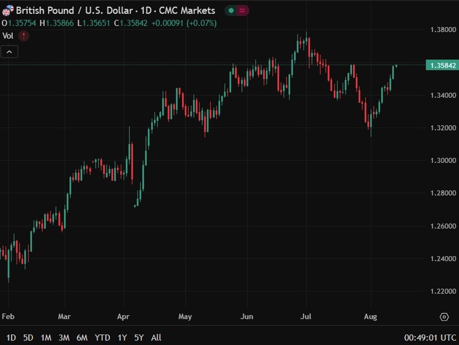Click the GBP/USD flag icon in the legend
The width and height of the screenshot is (459, 345).
coord(8,10)
